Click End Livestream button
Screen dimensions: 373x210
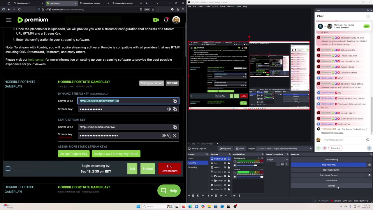[169, 169]
